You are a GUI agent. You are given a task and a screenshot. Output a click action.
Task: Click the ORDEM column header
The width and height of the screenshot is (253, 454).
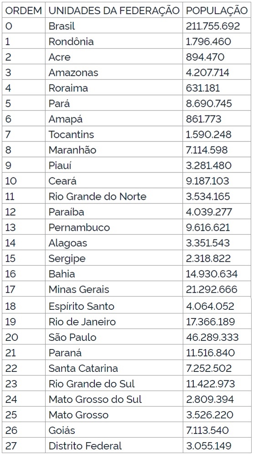(23, 10)
